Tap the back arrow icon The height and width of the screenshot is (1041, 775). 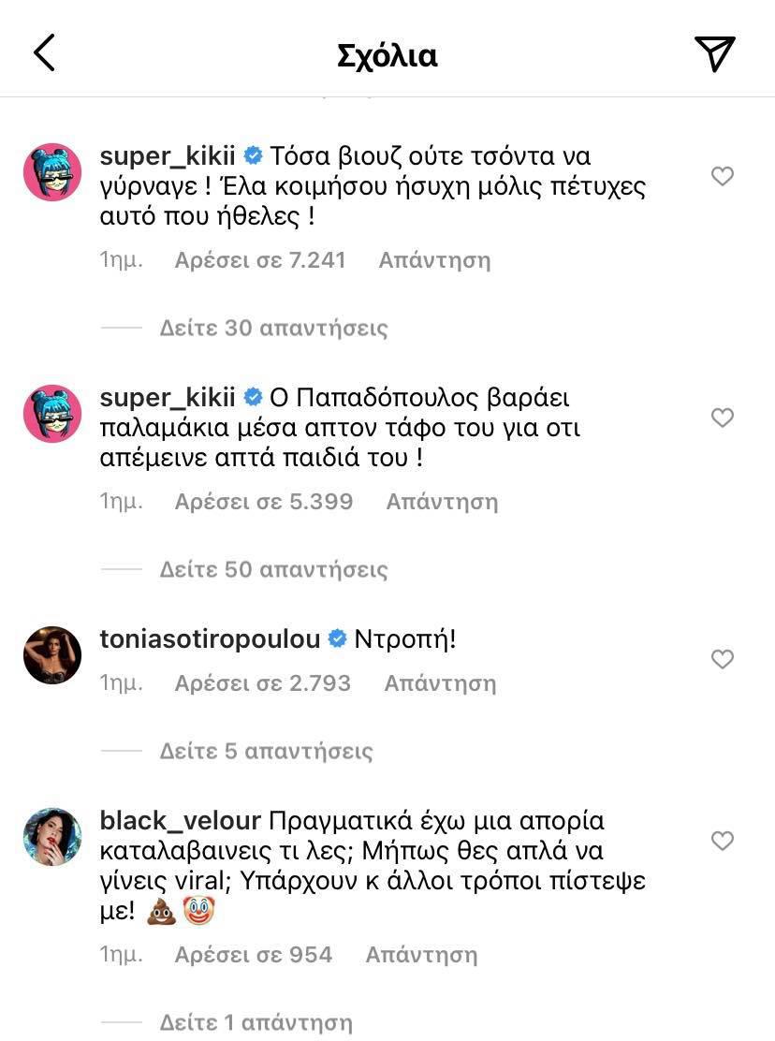tap(44, 53)
